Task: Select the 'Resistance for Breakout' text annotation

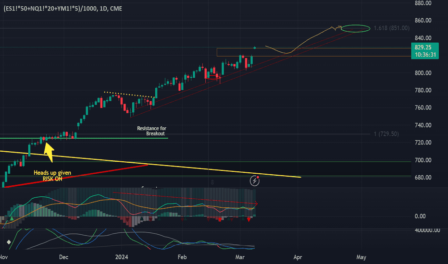Action: coord(152,131)
